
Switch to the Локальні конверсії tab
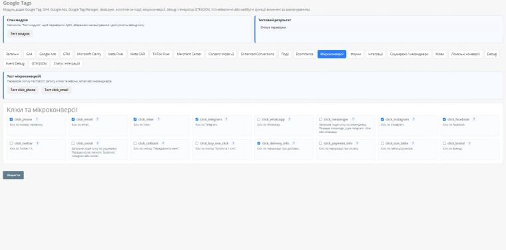point(465,54)
